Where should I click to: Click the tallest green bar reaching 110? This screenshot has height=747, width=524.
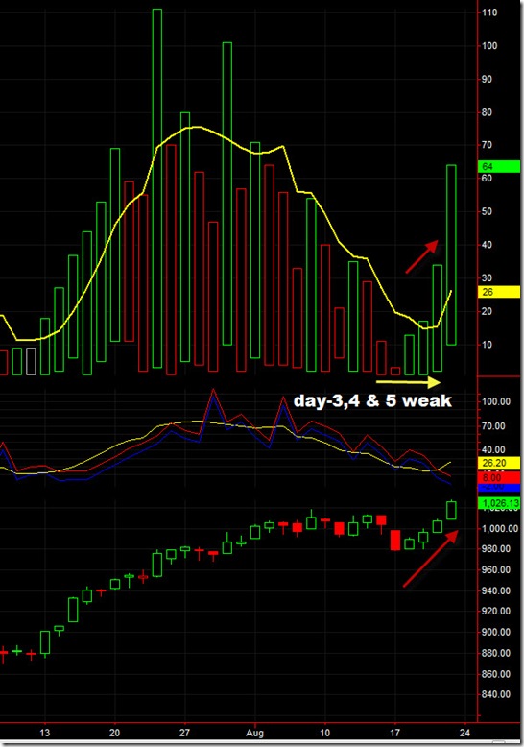[156, 188]
